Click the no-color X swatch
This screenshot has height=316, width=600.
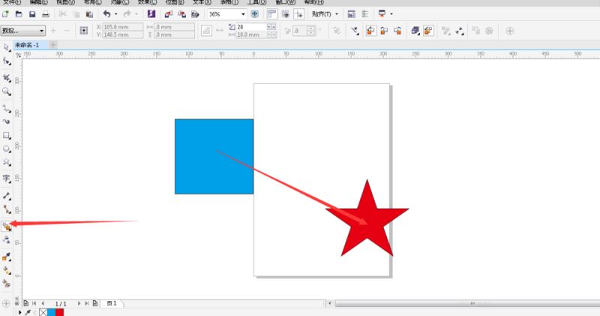click(x=43, y=312)
